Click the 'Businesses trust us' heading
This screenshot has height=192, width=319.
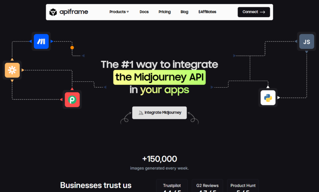(x=96, y=185)
